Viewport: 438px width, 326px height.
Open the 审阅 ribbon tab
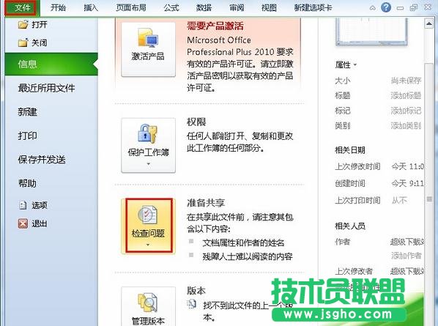pyautogui.click(x=237, y=7)
